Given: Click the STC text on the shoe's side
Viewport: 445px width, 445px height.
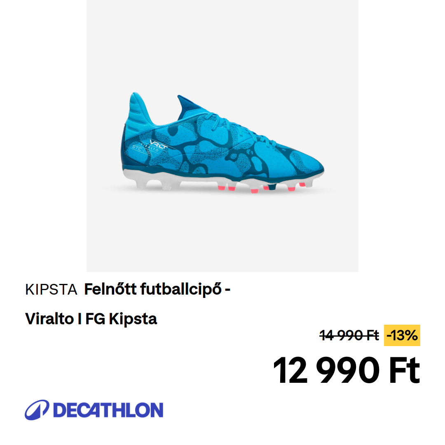Looking at the screenshot, I should point(137,148).
